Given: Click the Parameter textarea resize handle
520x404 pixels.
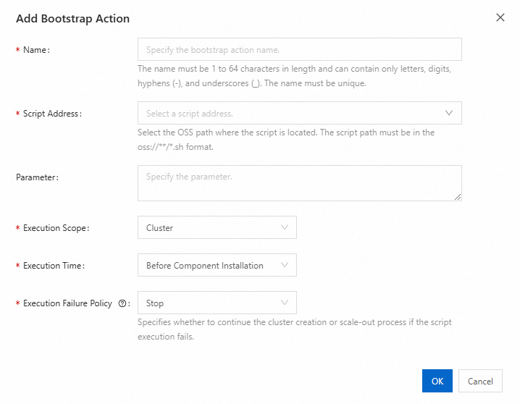Looking at the screenshot, I should (x=458, y=196).
